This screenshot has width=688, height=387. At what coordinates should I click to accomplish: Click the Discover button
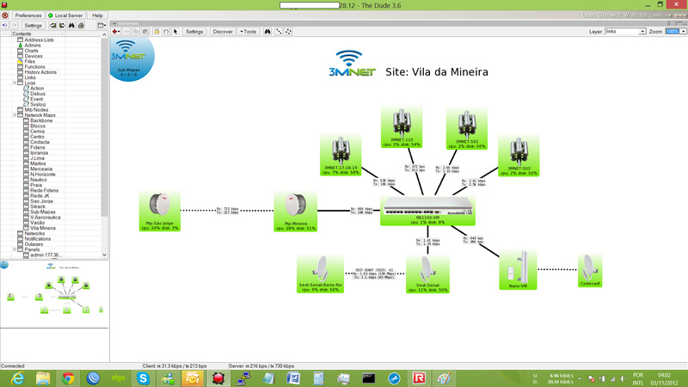point(223,32)
